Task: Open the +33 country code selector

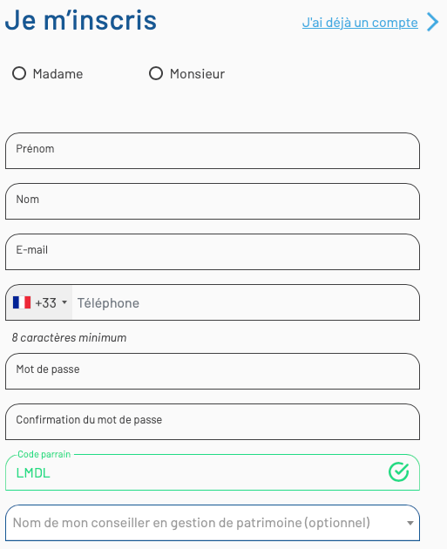Action: (x=39, y=302)
